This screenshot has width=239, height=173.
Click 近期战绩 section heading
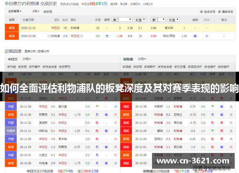pos(13,51)
